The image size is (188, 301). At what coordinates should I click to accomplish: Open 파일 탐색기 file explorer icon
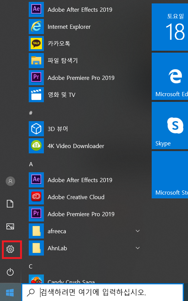(x=36, y=61)
